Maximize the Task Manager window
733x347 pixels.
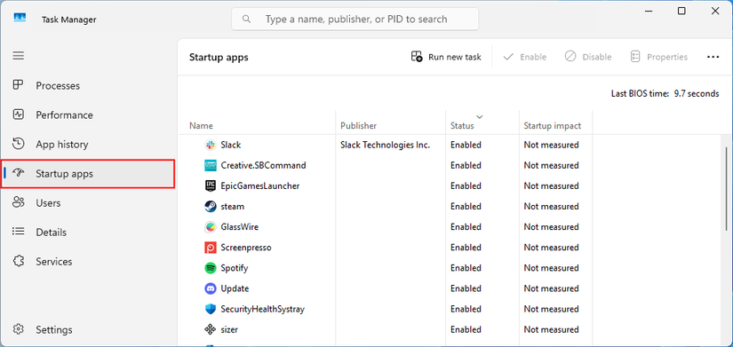click(681, 12)
